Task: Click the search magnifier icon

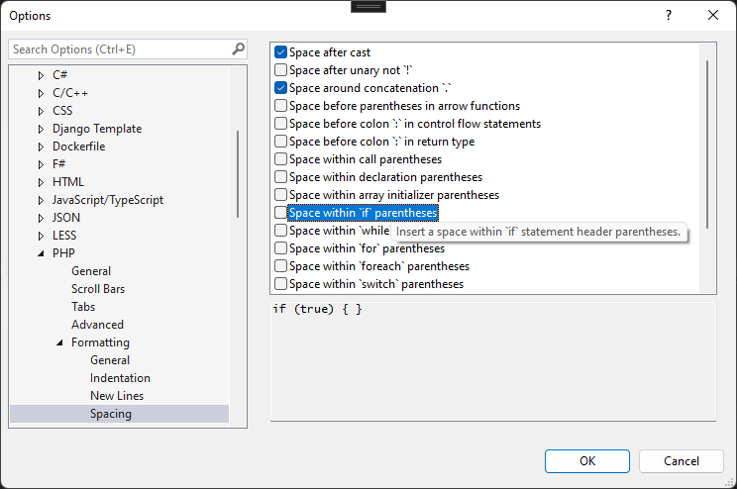Action: 238,49
